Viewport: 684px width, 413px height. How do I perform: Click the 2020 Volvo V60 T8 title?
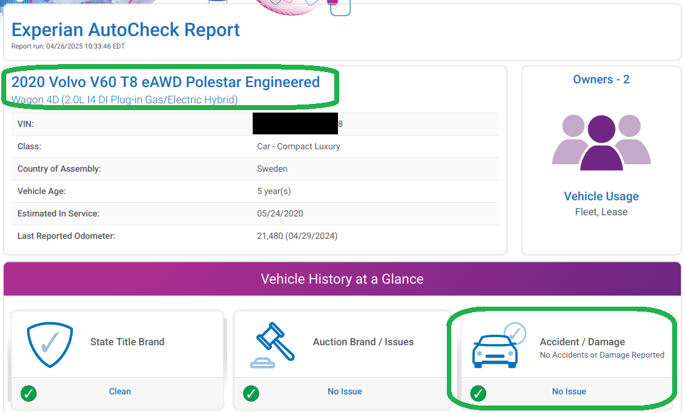click(166, 82)
